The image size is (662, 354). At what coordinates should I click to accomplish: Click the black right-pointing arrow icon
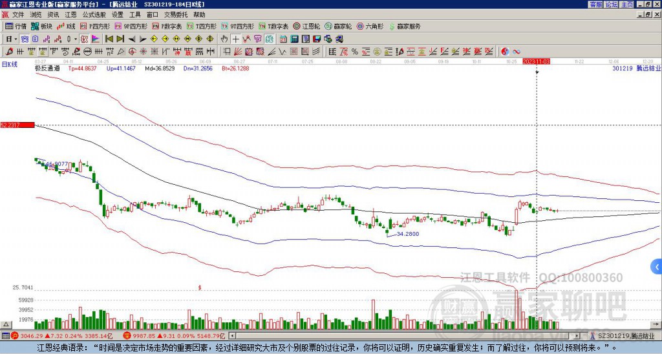[143, 39]
